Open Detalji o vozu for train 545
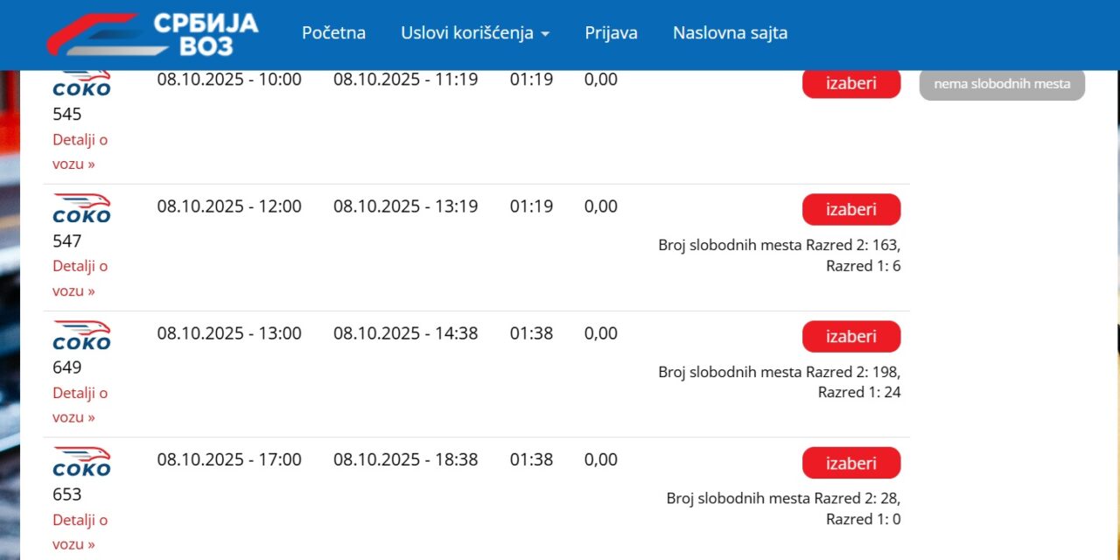Viewport: 1120px width, 560px height. tap(80, 151)
